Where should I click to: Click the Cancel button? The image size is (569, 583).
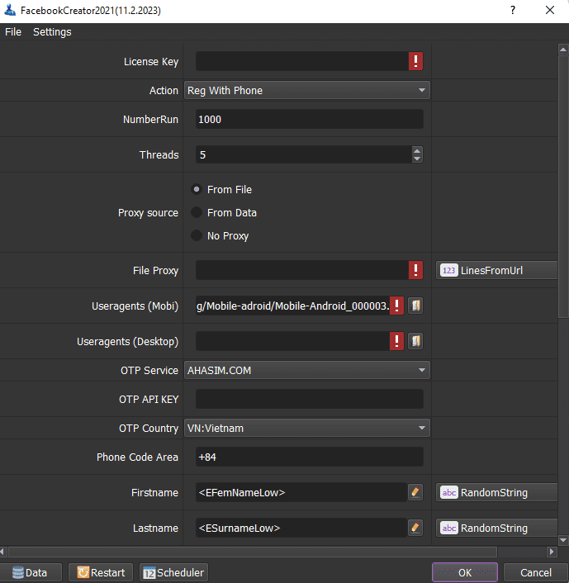point(535,572)
